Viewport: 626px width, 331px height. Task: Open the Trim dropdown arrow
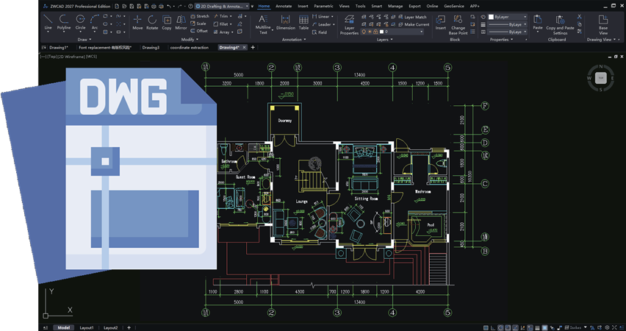click(x=231, y=16)
